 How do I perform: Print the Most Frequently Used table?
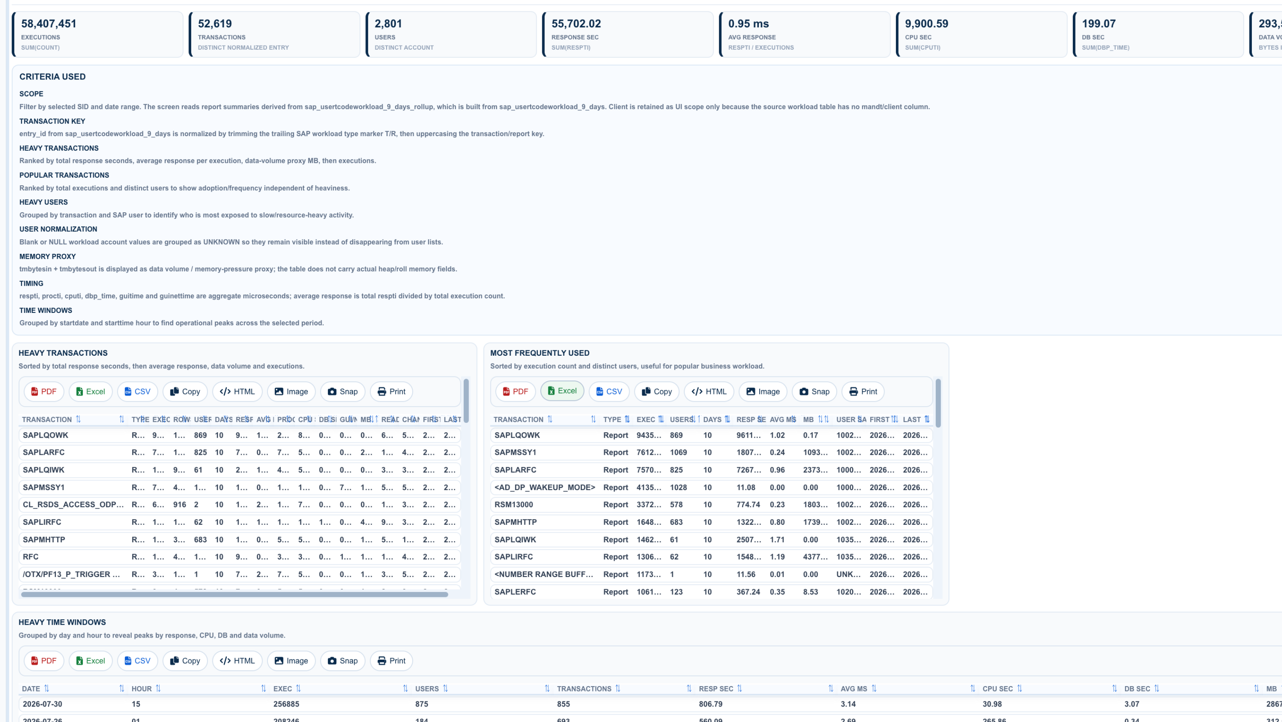[x=863, y=391]
